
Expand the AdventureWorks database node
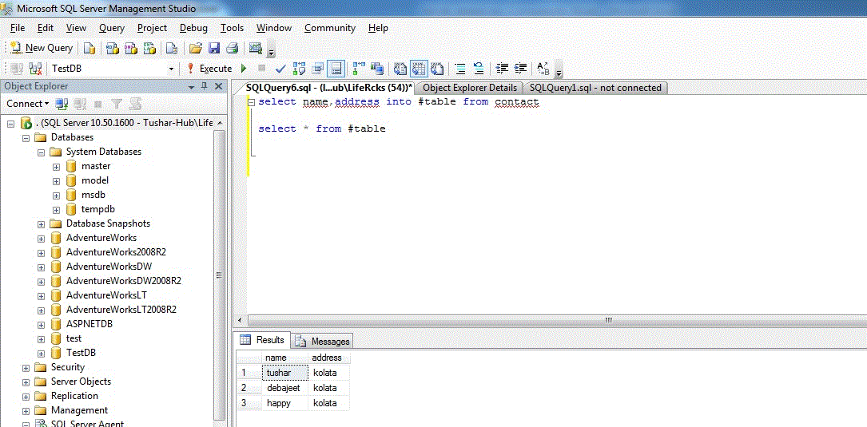42,238
